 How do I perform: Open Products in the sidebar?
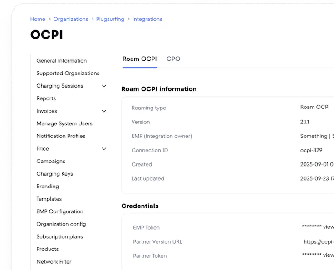48,249
